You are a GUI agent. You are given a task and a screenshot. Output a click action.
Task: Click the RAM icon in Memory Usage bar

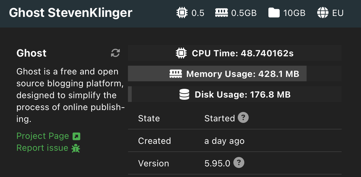point(176,74)
